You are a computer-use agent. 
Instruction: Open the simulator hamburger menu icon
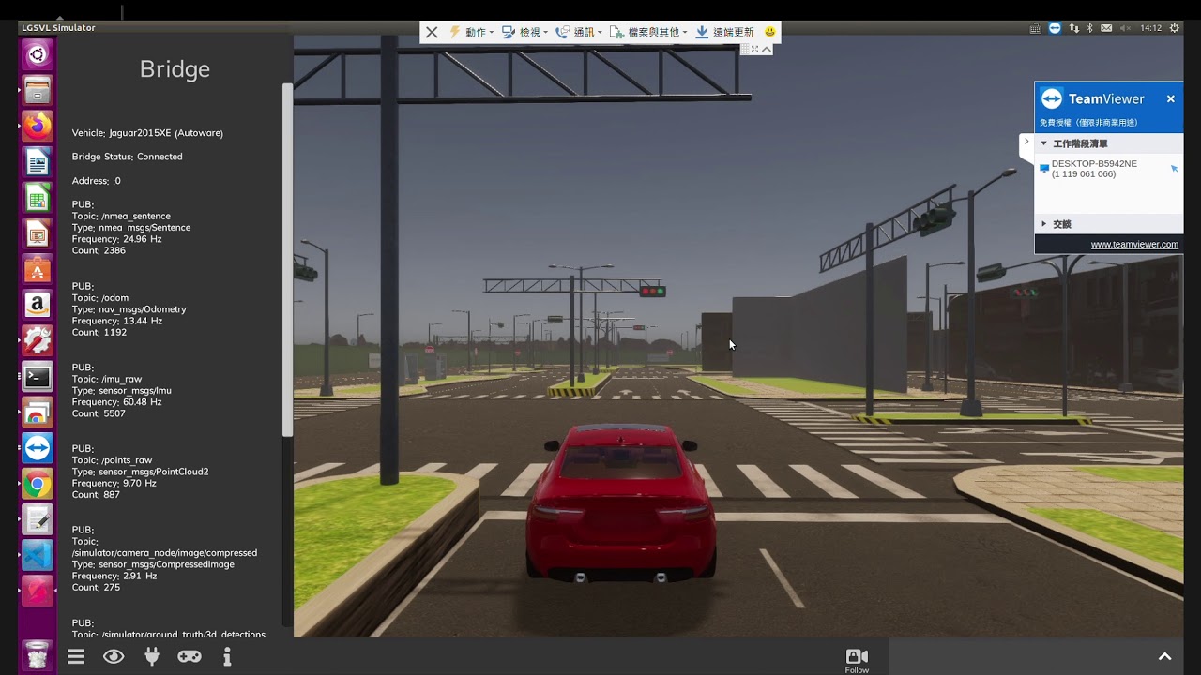click(x=76, y=657)
